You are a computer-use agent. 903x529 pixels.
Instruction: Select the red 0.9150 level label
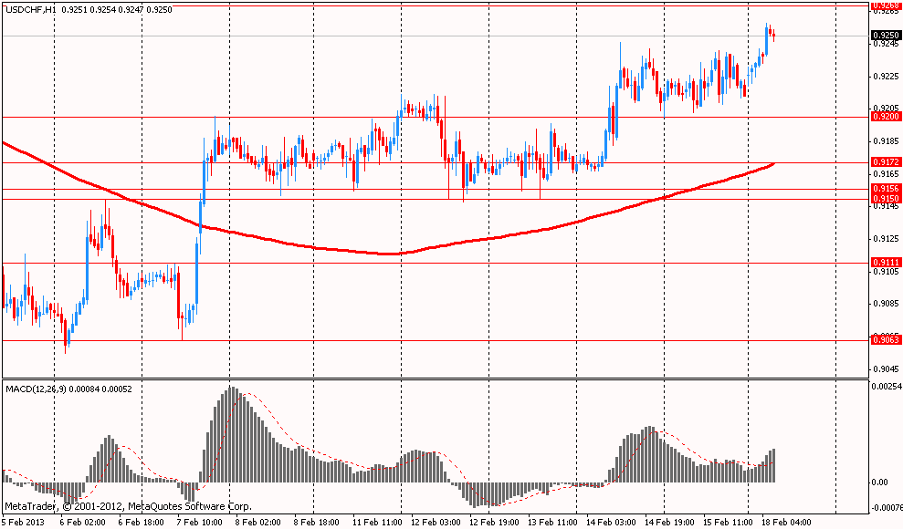pos(887,199)
